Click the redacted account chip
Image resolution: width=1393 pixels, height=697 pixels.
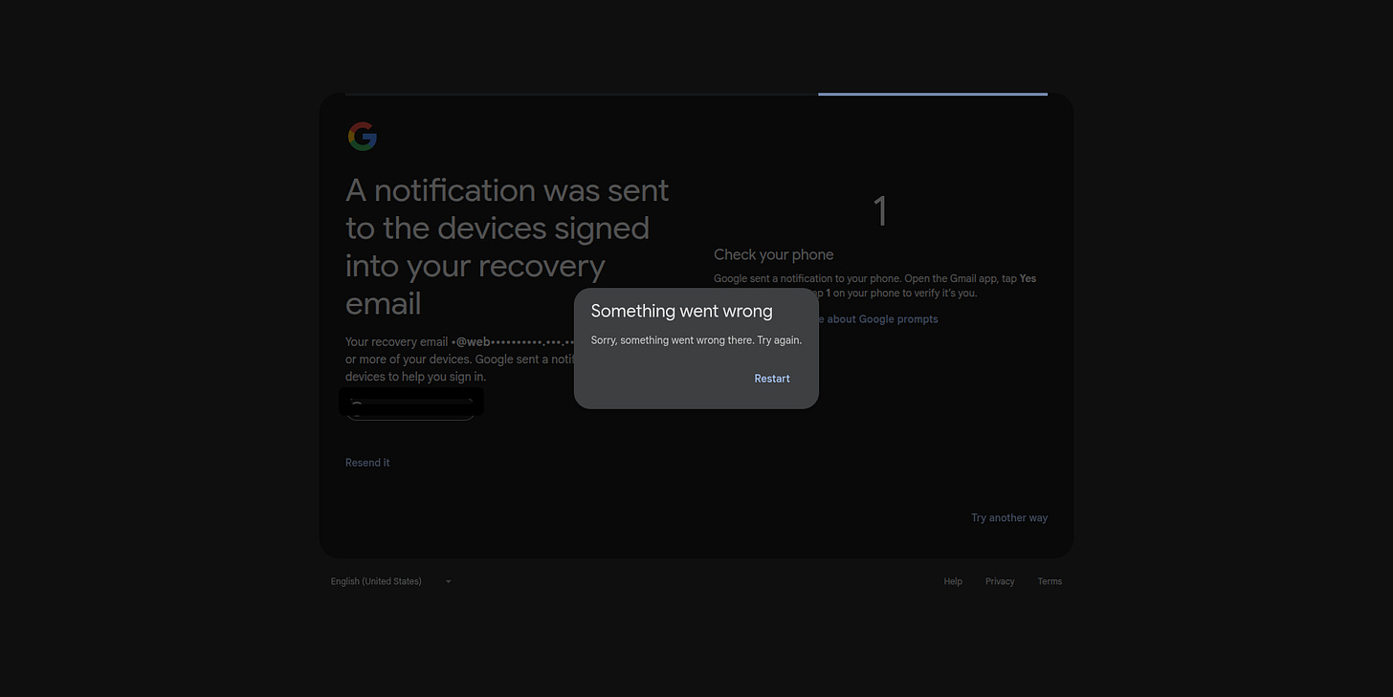pyautogui.click(x=411, y=403)
